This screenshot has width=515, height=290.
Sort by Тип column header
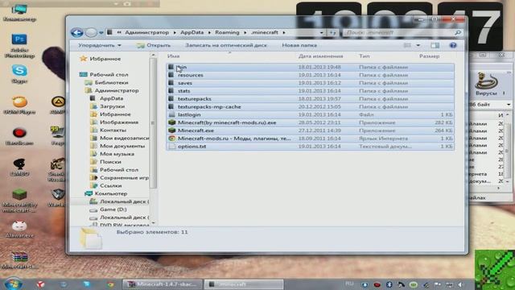pyautogui.click(x=364, y=56)
